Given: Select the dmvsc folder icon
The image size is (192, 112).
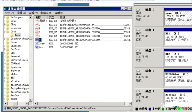Looking at the screenshot, I should (x=8, y=42).
